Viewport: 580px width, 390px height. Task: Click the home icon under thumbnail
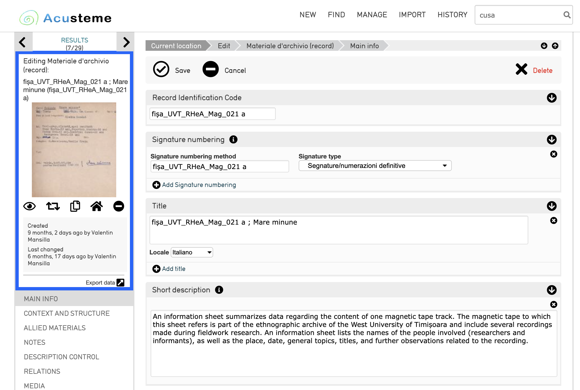click(97, 206)
